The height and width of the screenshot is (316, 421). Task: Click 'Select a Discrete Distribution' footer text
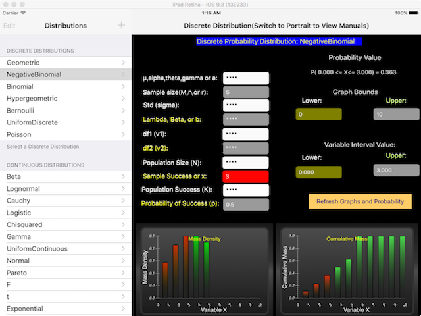coord(43,147)
